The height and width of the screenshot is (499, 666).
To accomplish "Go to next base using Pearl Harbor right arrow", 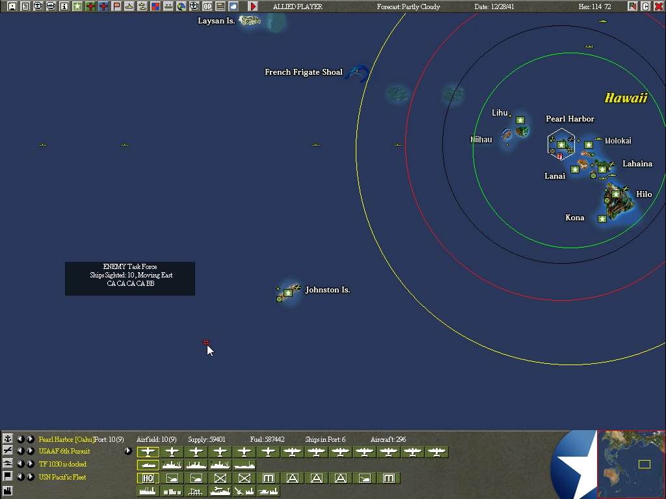I will [x=31, y=439].
